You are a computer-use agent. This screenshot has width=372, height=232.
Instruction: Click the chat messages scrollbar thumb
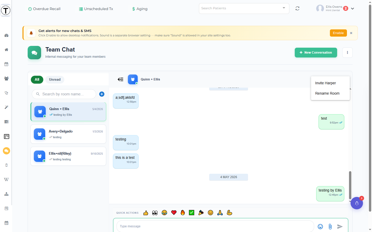pyautogui.click(x=350, y=185)
